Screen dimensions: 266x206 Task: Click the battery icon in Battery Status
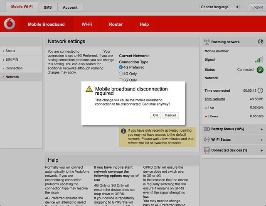point(207,129)
